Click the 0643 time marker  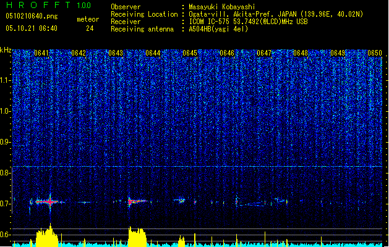pyautogui.click(x=116, y=53)
